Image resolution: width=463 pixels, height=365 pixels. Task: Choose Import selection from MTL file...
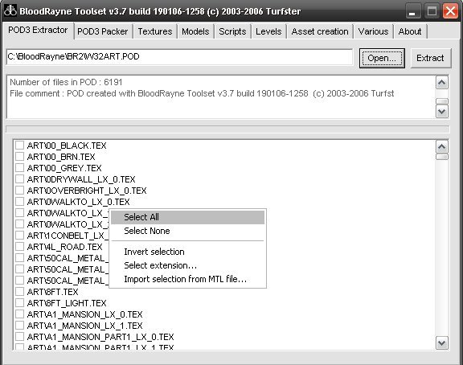point(188,279)
